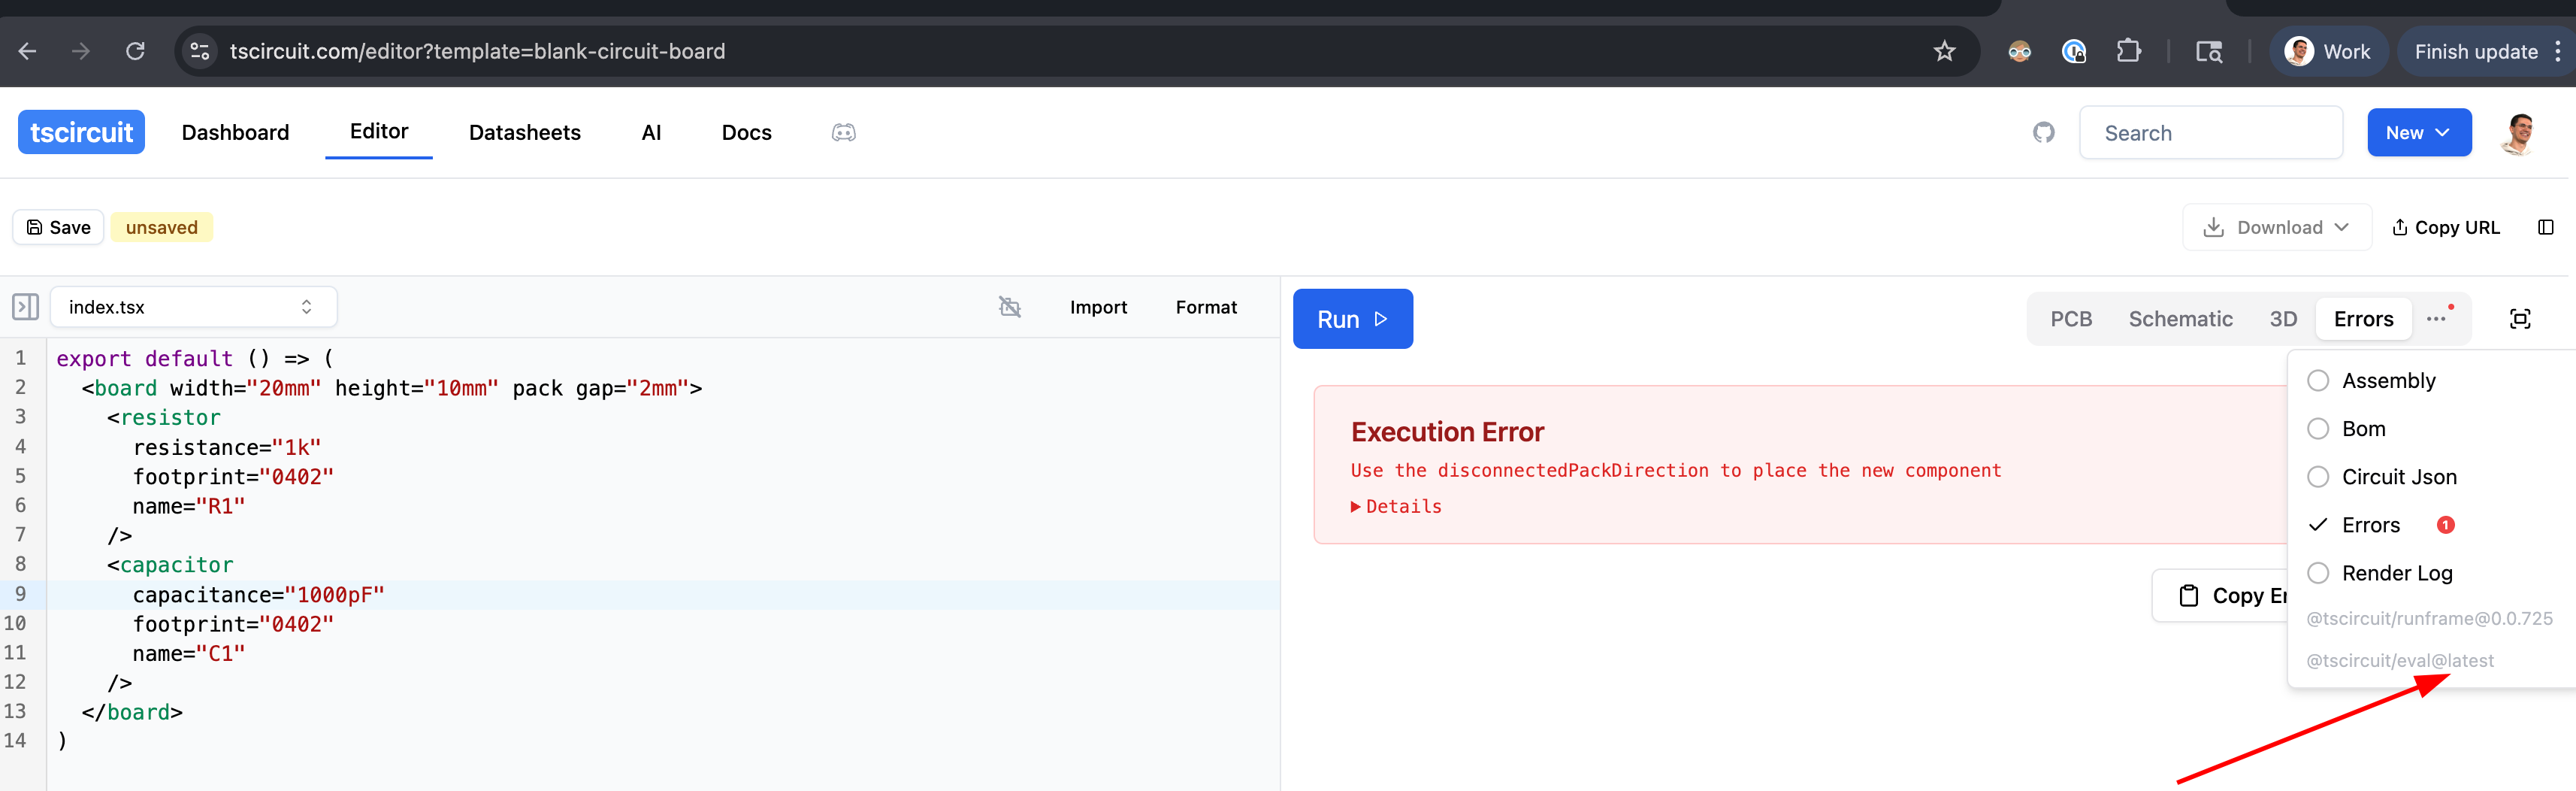Viewport: 2576px width, 791px height.
Task: Open the glasses-face browser extension icon
Action: [2019, 51]
